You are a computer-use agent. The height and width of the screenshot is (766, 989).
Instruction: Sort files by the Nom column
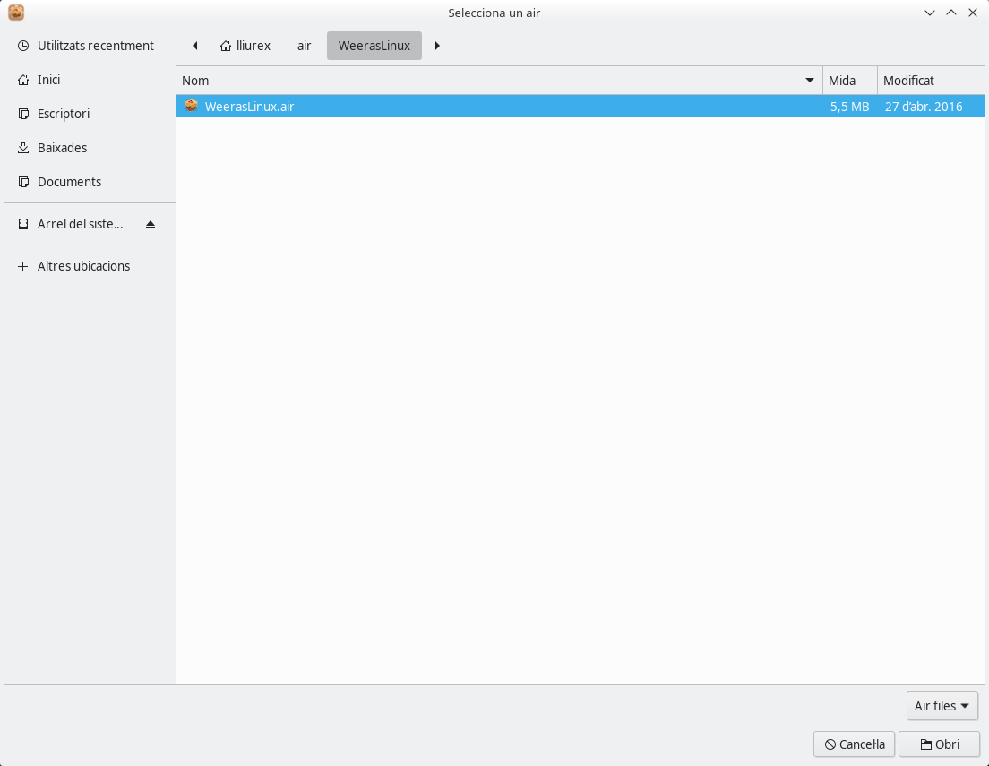click(x=499, y=80)
